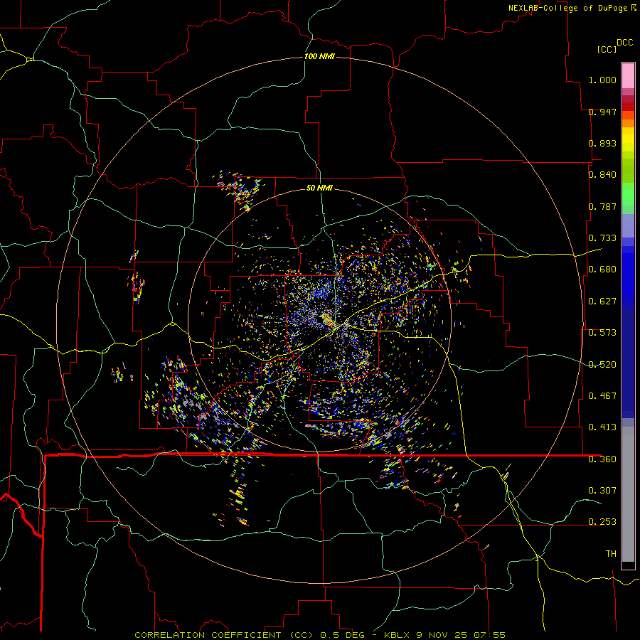The width and height of the screenshot is (640, 640).
Task: Click the 0.360 value on the color scale
Action: click(x=602, y=459)
